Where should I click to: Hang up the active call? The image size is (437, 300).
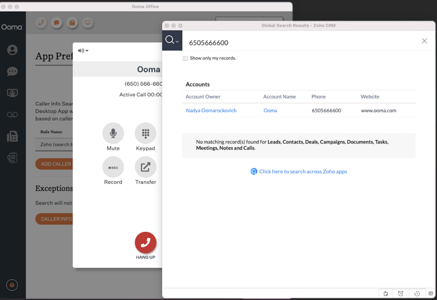(146, 242)
